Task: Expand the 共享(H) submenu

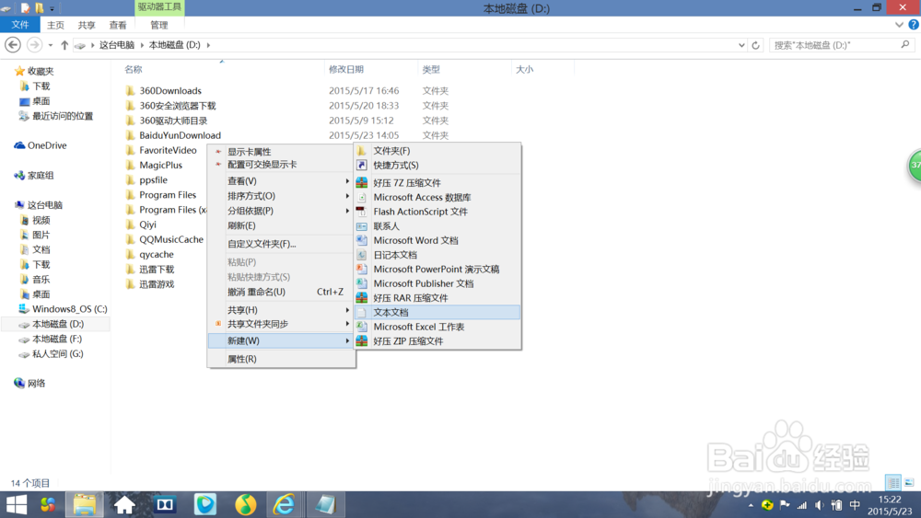Action: tap(281, 310)
